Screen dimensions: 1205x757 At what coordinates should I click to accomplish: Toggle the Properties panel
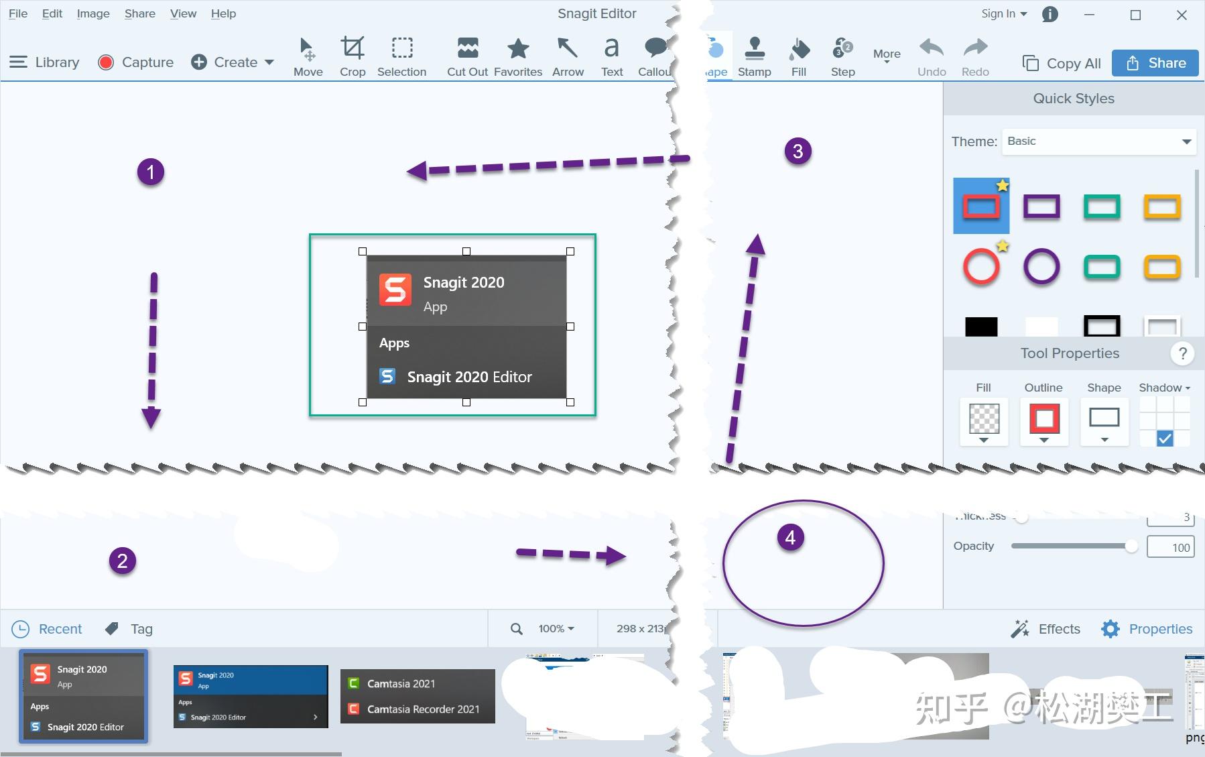pos(1147,629)
